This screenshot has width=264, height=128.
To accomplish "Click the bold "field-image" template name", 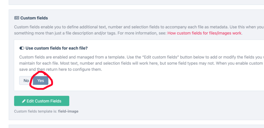I will pyautogui.click(x=68, y=111).
